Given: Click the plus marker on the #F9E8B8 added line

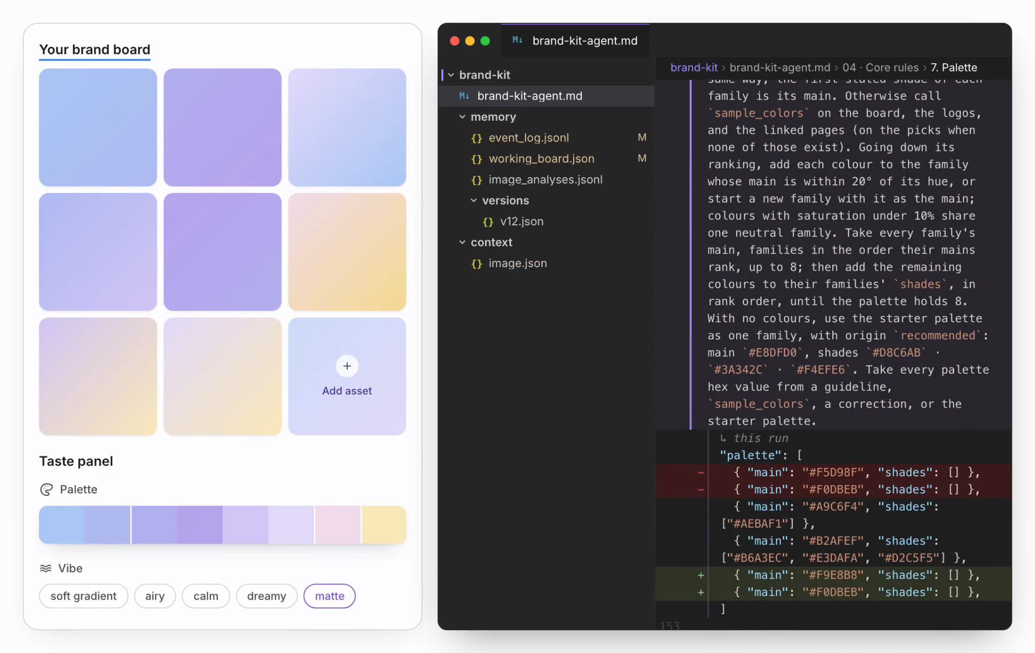Looking at the screenshot, I should pos(700,575).
